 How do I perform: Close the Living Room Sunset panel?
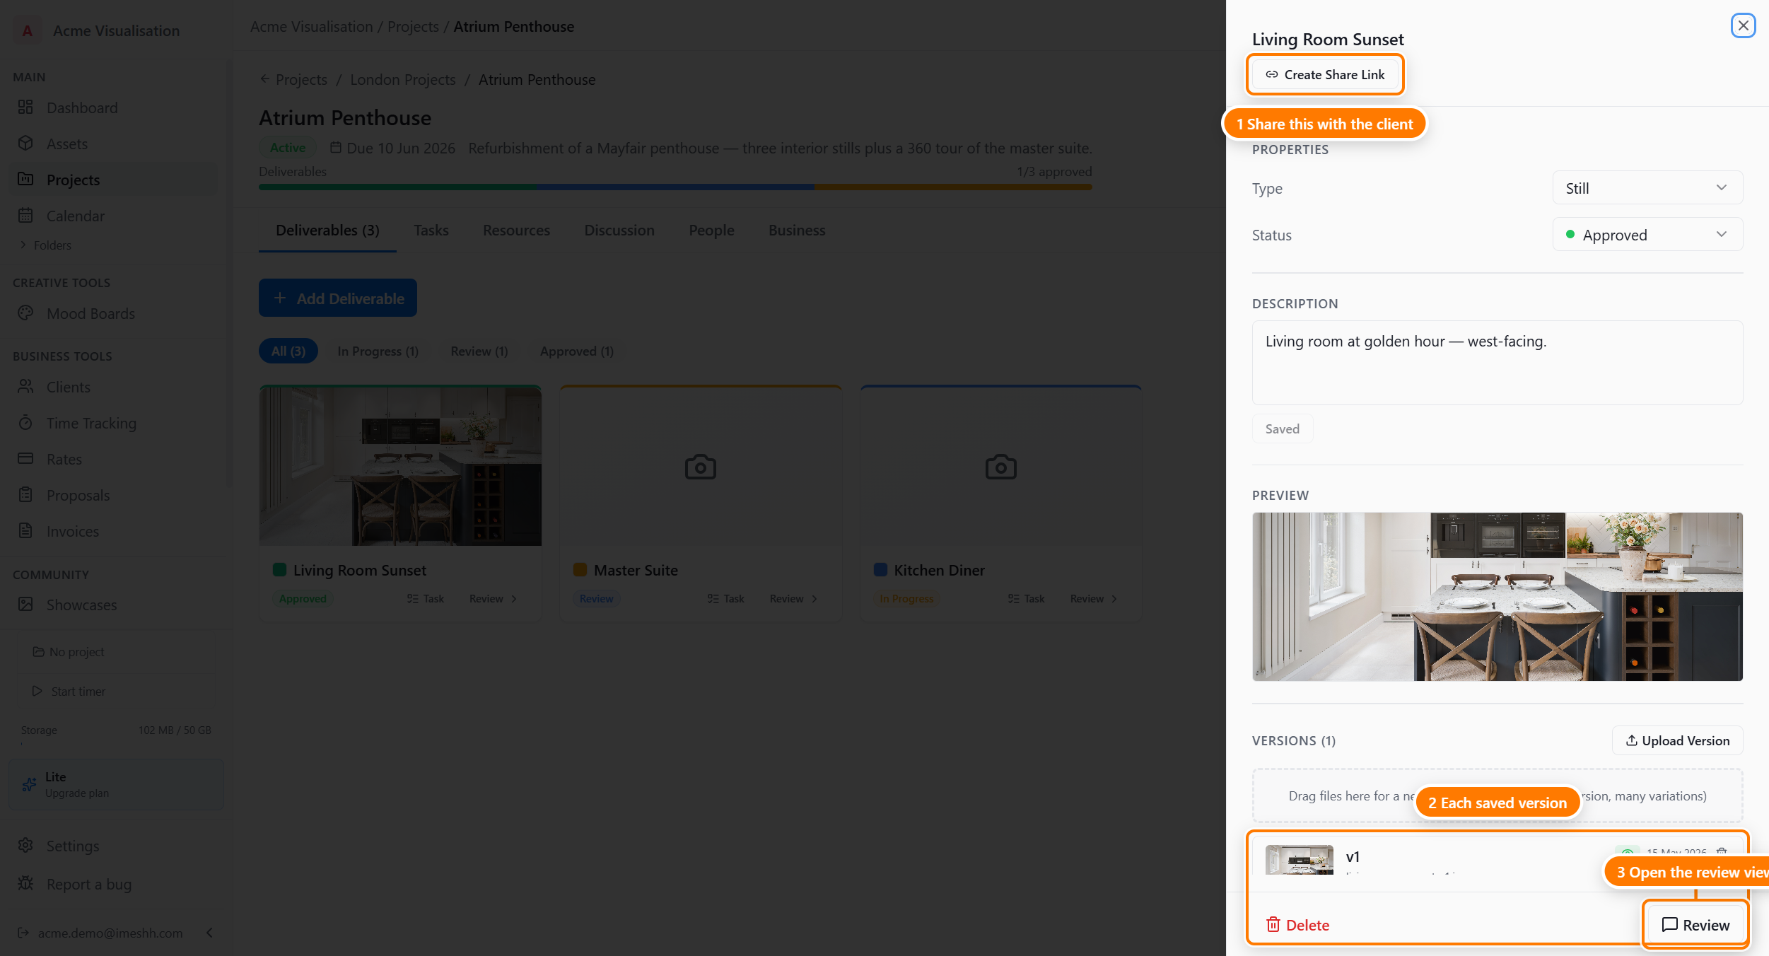(x=1743, y=26)
